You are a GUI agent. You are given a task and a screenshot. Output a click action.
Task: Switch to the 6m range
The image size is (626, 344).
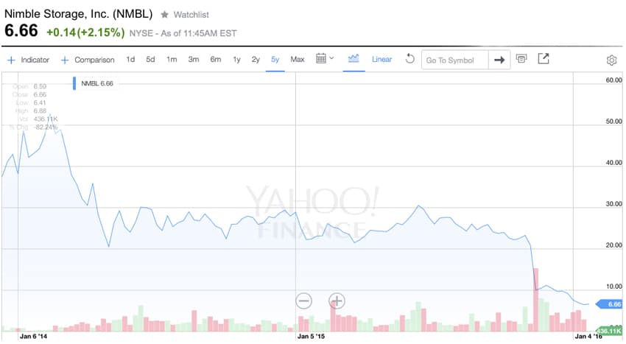[216, 60]
